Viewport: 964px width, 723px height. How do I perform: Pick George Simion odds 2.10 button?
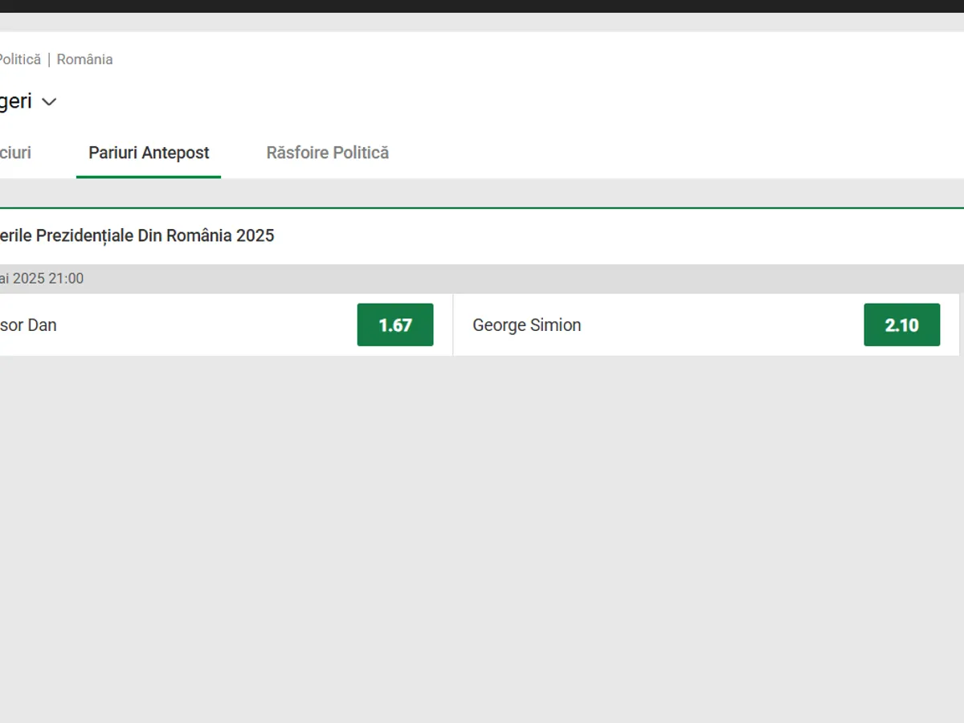click(901, 325)
